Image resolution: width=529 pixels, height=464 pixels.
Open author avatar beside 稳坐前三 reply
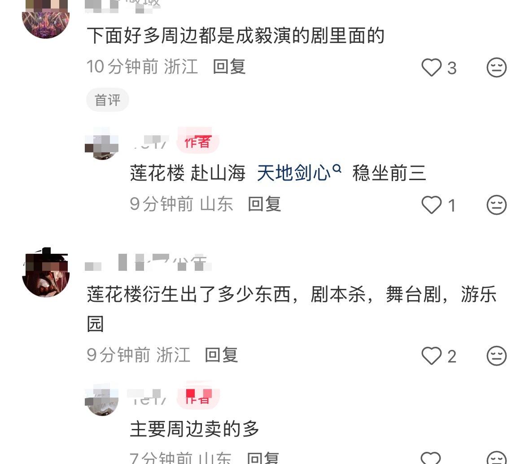tap(101, 143)
